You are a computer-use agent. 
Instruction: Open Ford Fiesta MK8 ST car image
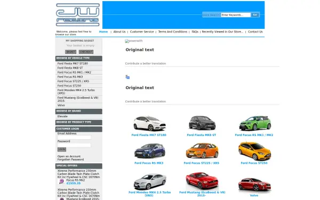202,123
